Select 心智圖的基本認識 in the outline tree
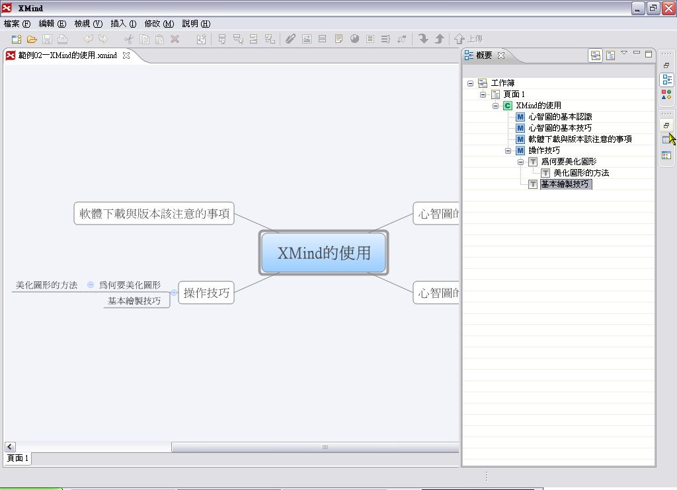The image size is (677, 490). (x=560, y=117)
